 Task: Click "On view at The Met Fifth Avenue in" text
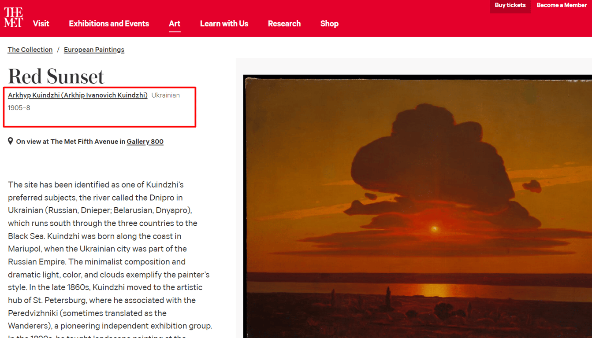pos(71,142)
